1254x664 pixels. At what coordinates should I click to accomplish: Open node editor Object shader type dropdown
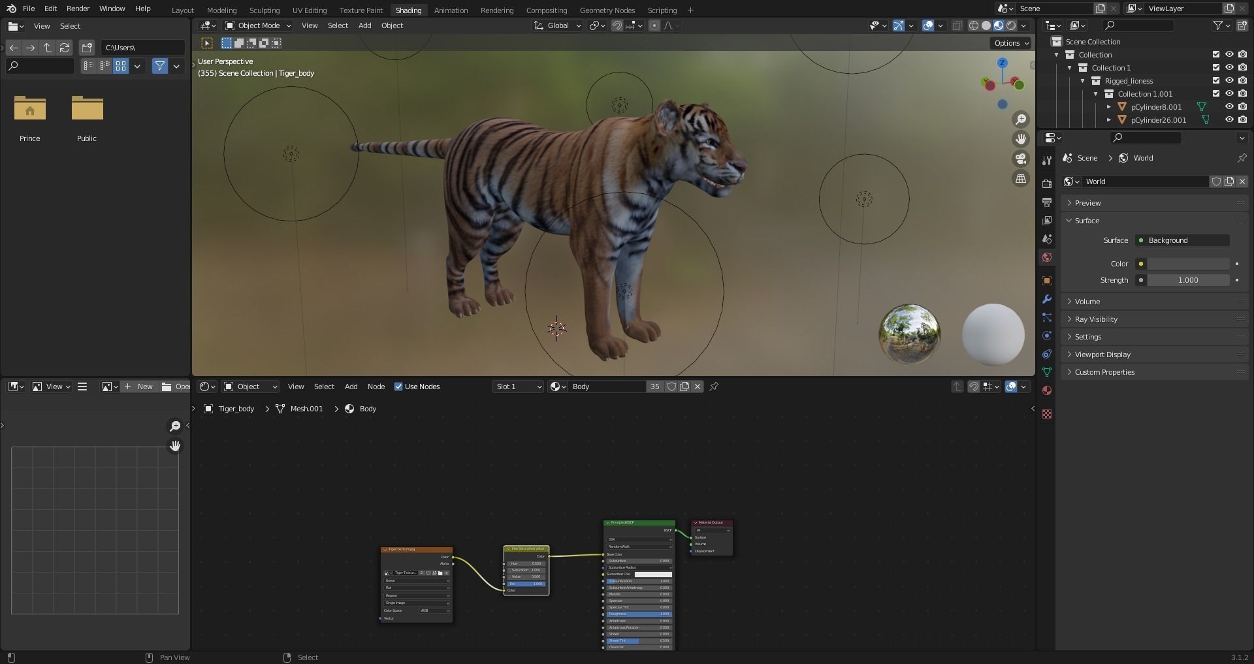pyautogui.click(x=250, y=387)
